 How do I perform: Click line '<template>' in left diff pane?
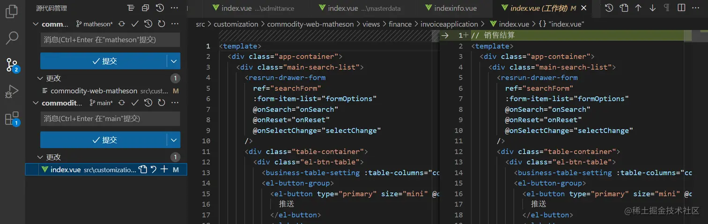[240, 46]
